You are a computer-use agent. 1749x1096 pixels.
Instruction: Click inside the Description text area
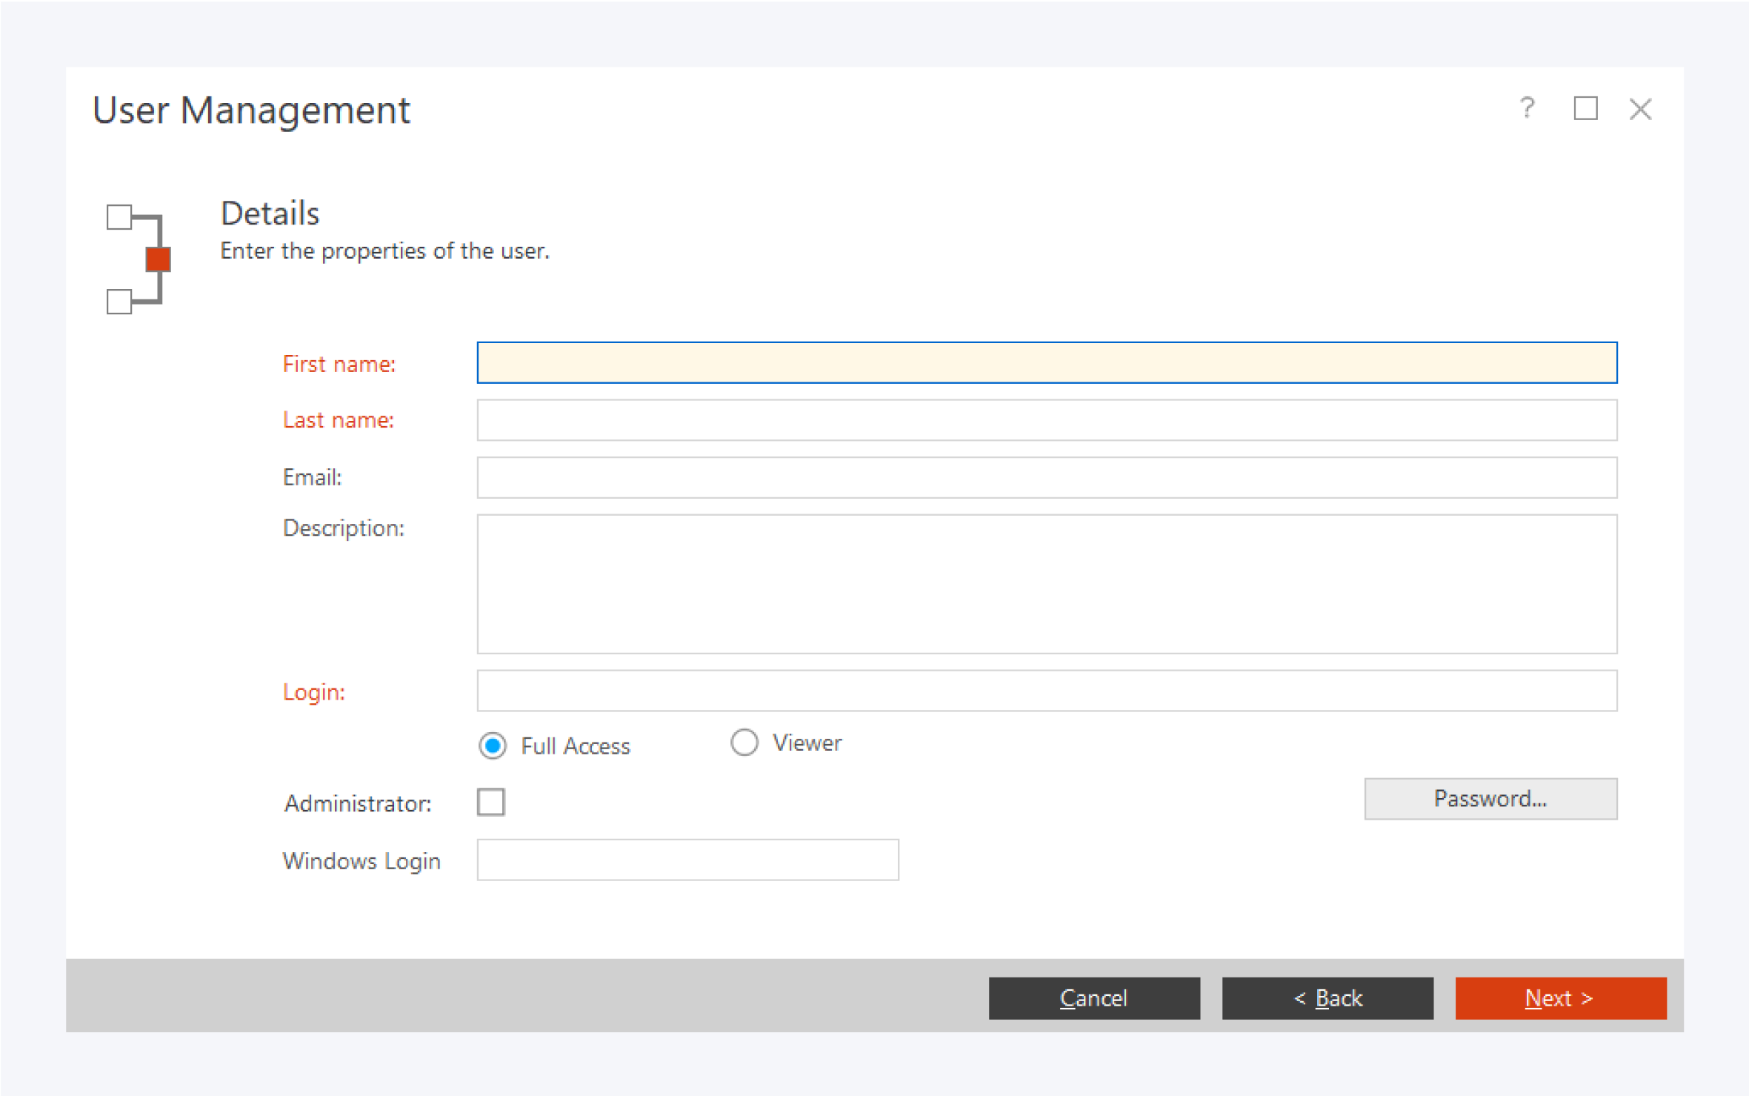1046,584
